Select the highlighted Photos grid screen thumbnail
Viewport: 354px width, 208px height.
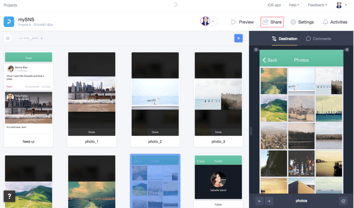pyautogui.click(x=155, y=181)
